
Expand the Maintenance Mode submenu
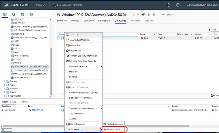(83, 66)
